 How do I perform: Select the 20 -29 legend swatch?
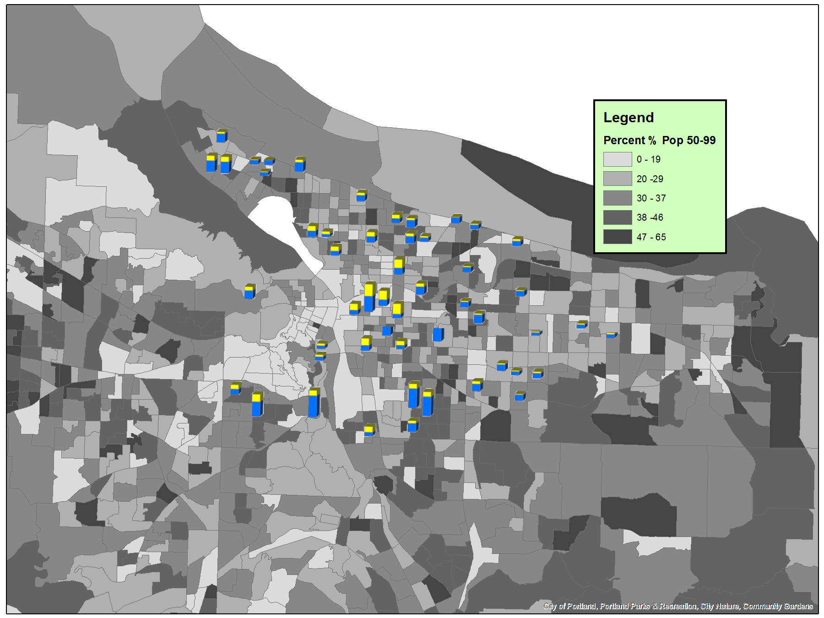point(617,179)
